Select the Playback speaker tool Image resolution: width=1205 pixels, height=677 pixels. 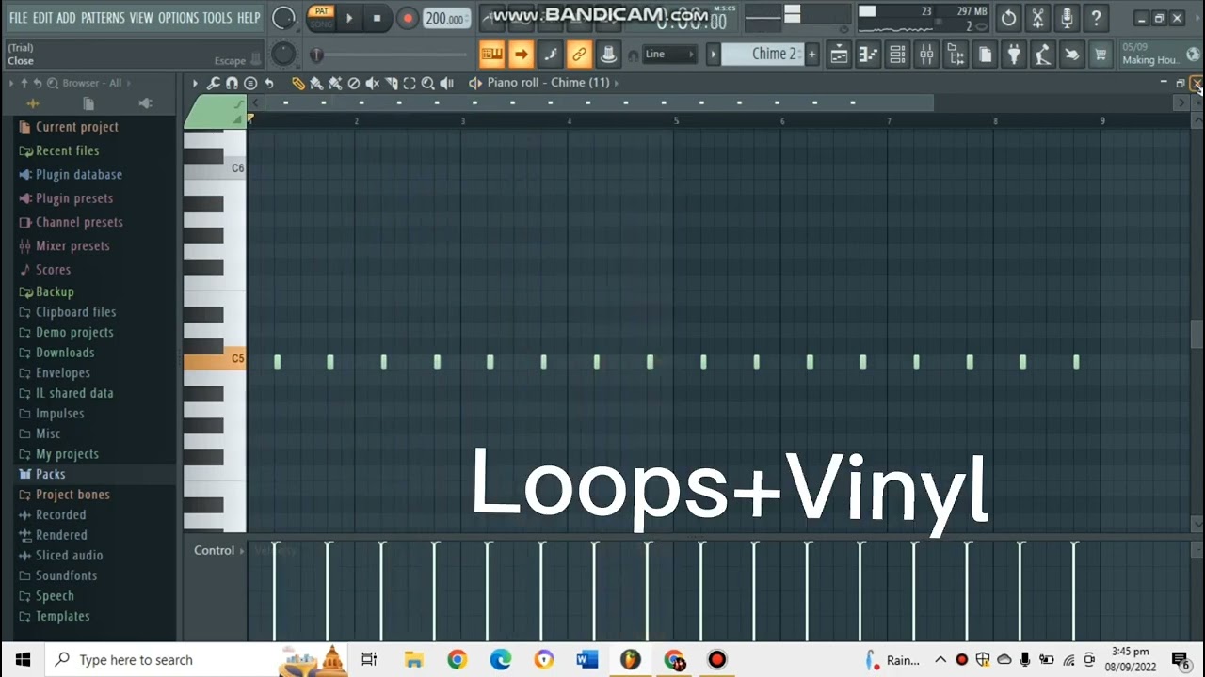(x=447, y=83)
